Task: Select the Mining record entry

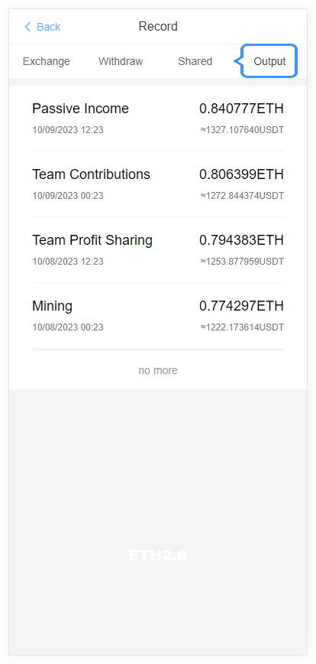Action: click(158, 315)
